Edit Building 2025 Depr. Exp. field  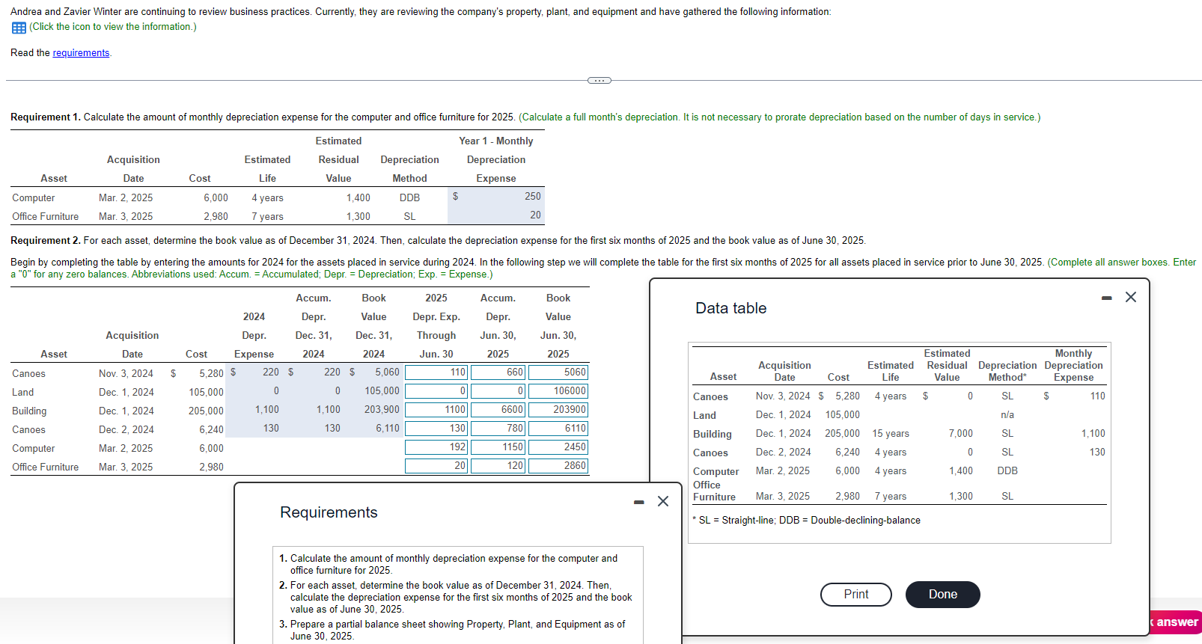point(436,410)
